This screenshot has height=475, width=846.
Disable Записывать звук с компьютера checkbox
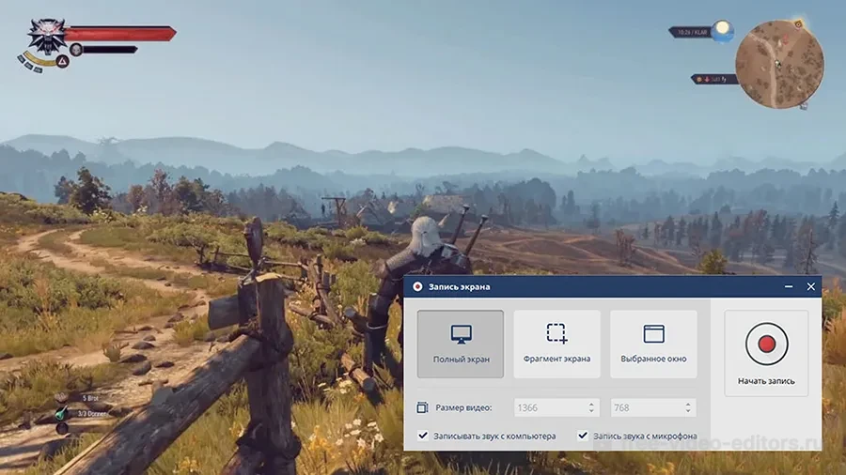[x=422, y=436]
